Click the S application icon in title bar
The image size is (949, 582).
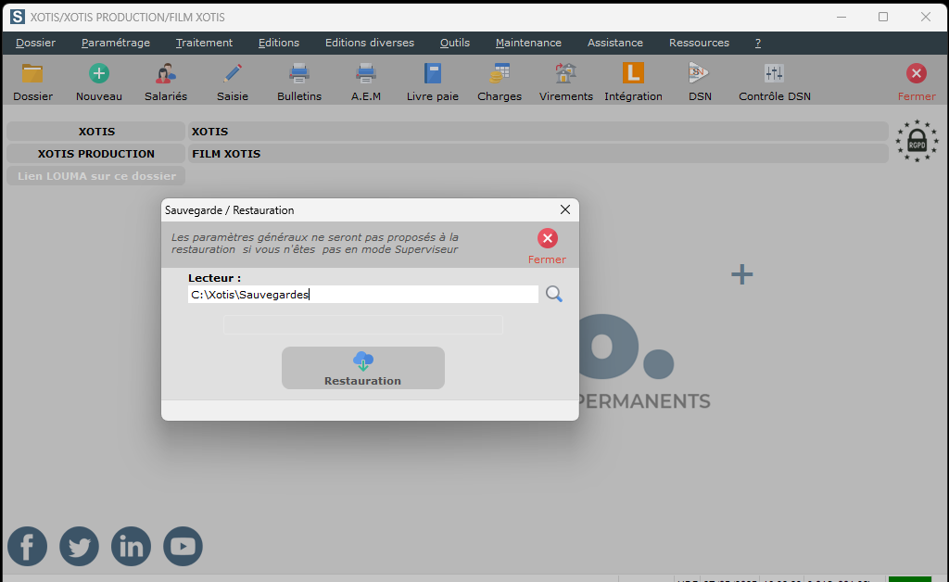pyautogui.click(x=18, y=17)
